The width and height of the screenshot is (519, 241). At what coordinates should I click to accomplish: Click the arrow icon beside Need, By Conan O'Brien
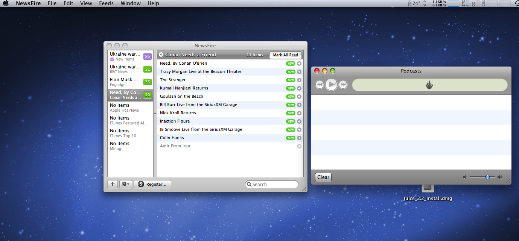tap(299, 64)
